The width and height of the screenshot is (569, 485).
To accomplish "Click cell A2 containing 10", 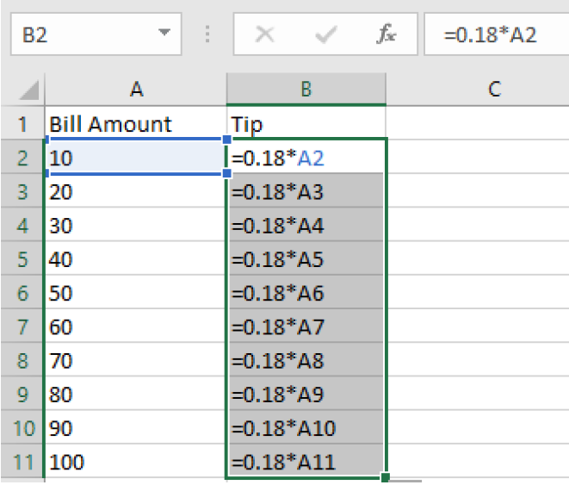I will pos(136,157).
